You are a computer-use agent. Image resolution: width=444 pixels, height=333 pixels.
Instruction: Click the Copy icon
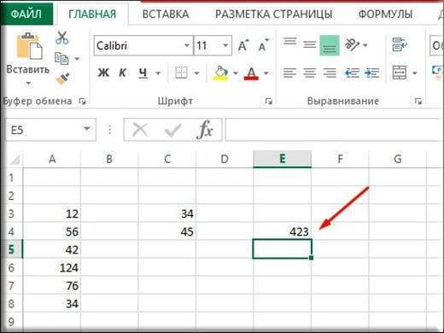click(61, 59)
